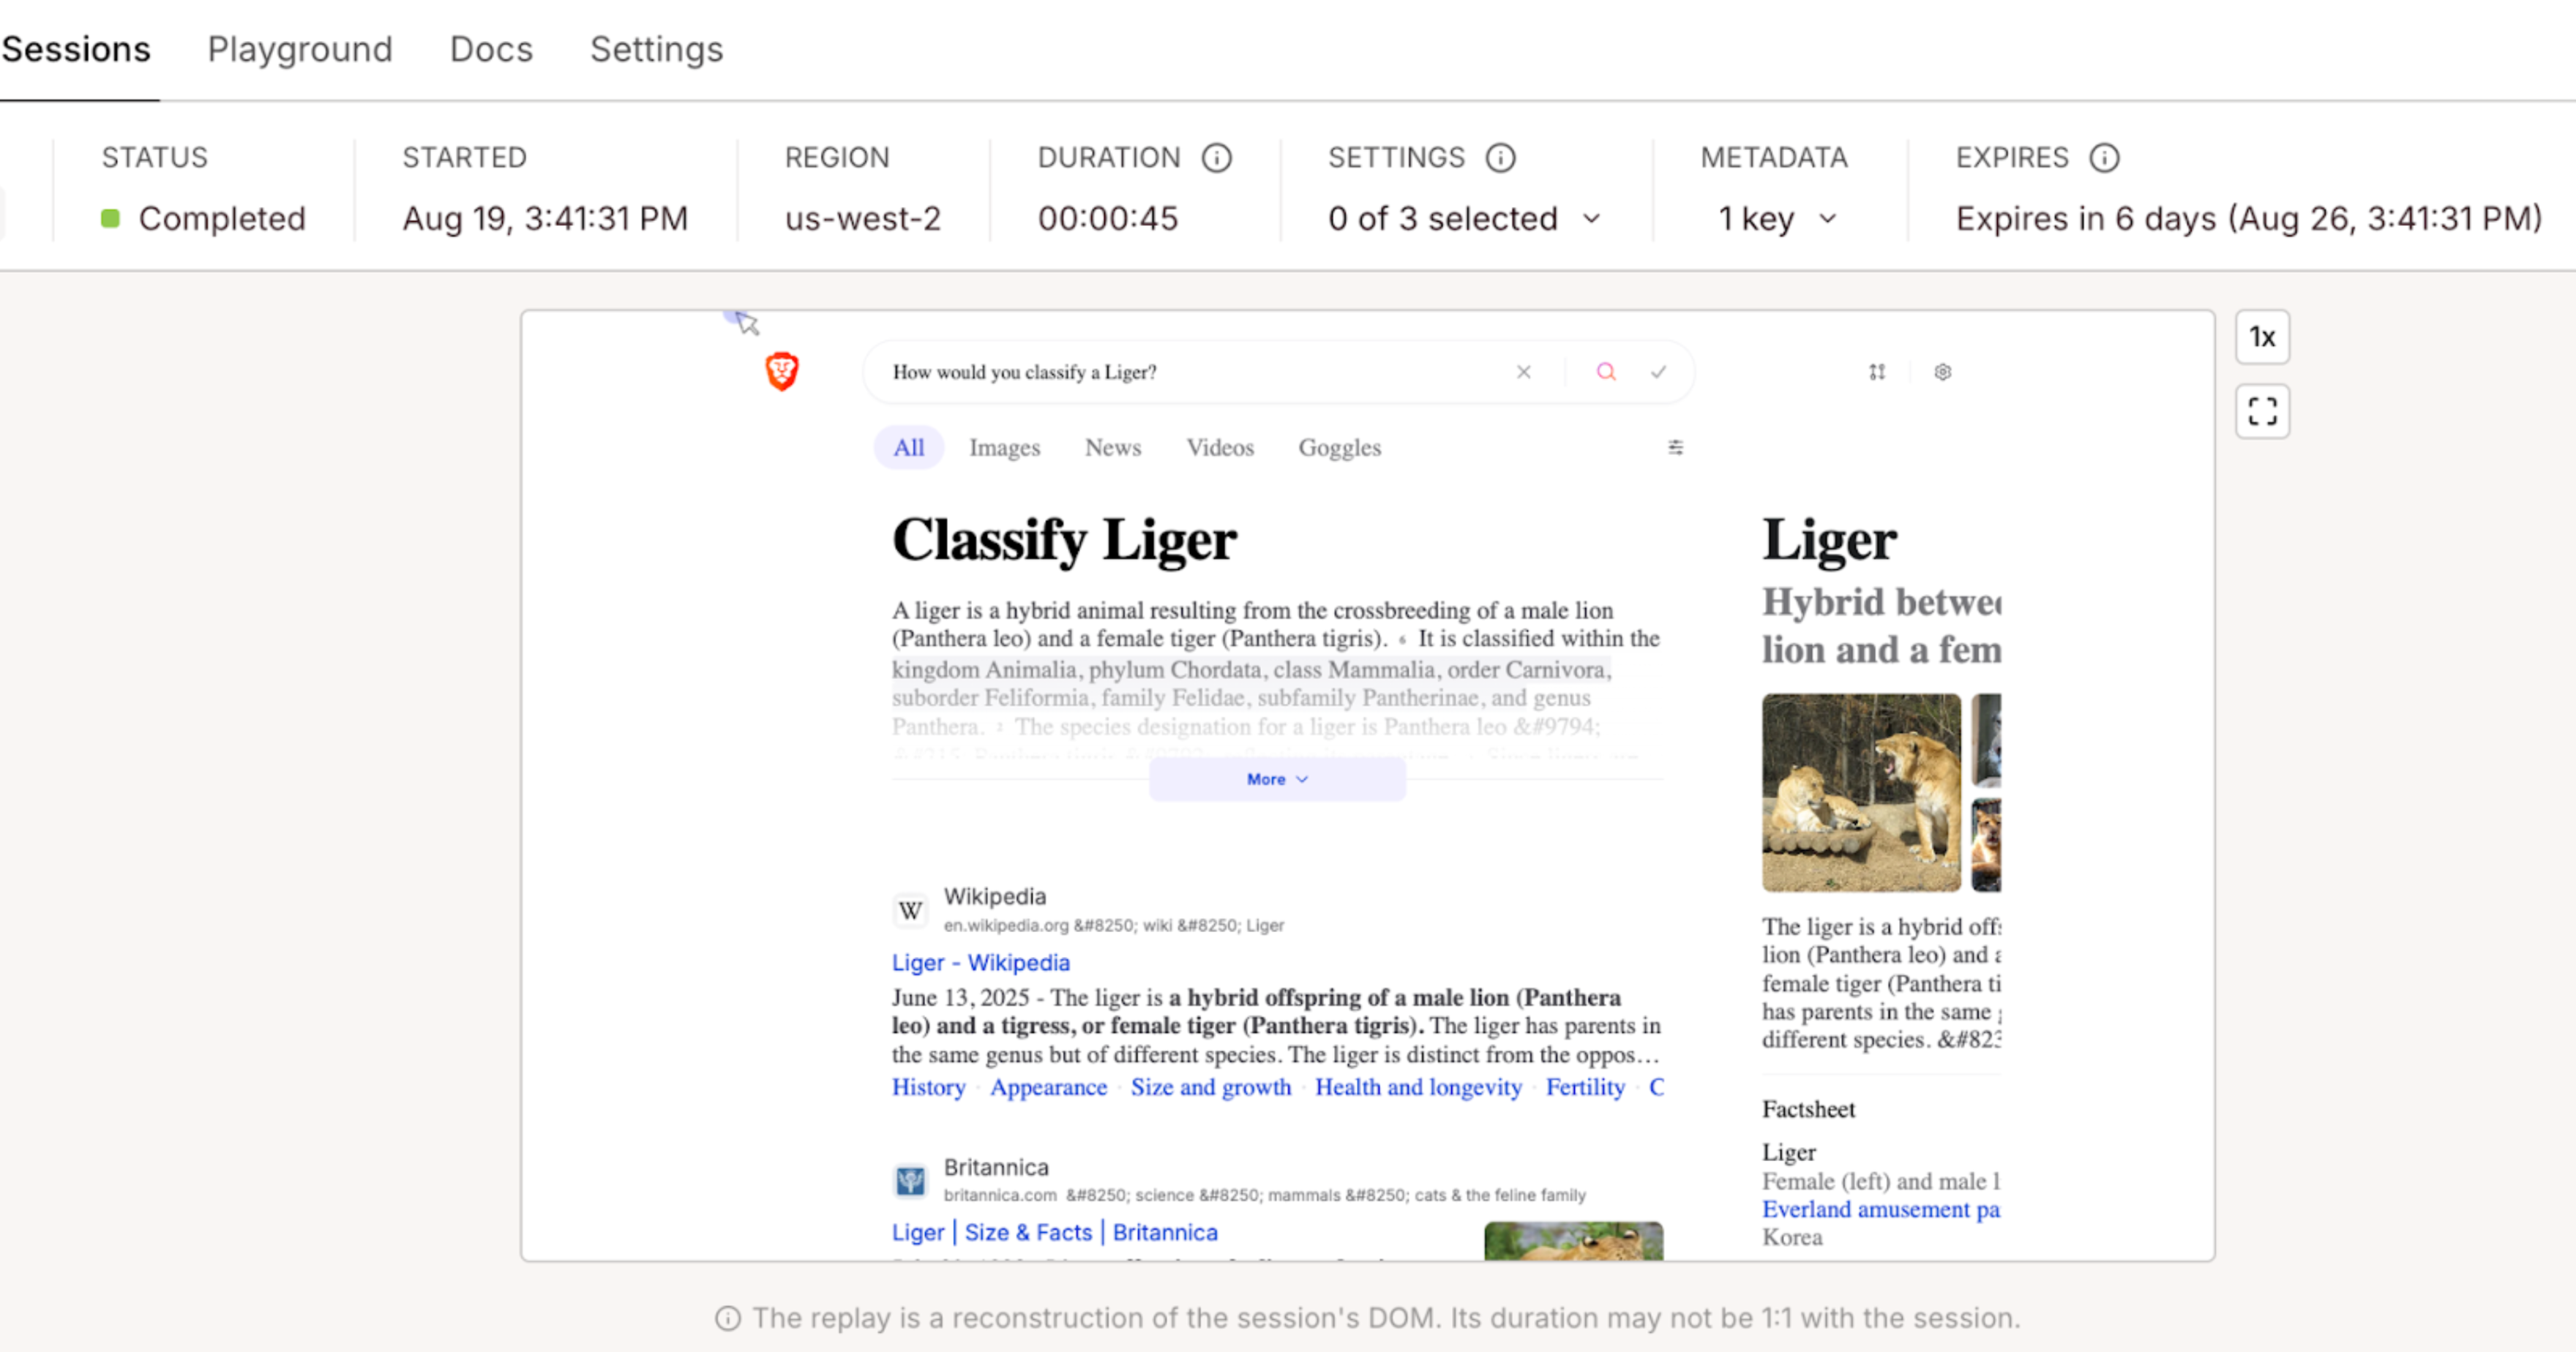Open the 'Health and longevity' link
Image resolution: width=2576 pixels, height=1352 pixels.
pos(1418,1087)
